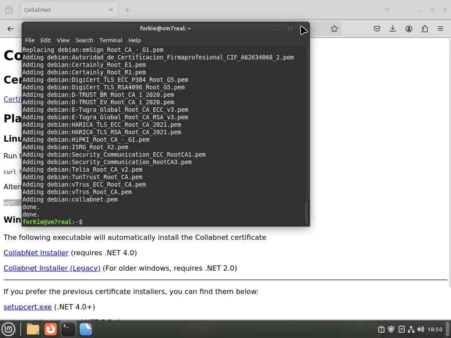Viewport: 451px width, 338px height.
Task: Open the terminal File menu
Action: point(30,40)
